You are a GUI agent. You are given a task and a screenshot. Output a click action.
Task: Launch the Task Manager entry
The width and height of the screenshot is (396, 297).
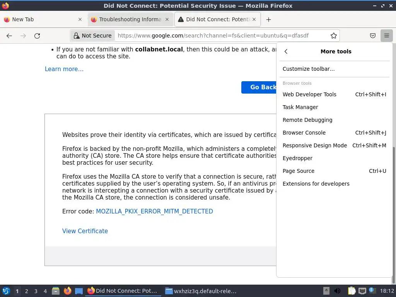tap(335, 107)
